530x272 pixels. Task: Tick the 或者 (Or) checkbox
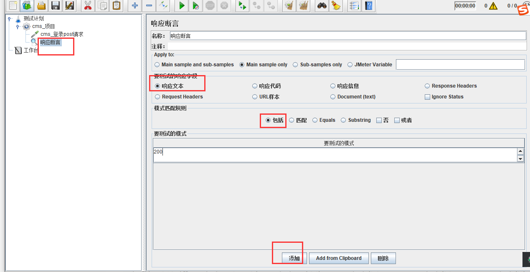[x=397, y=120]
